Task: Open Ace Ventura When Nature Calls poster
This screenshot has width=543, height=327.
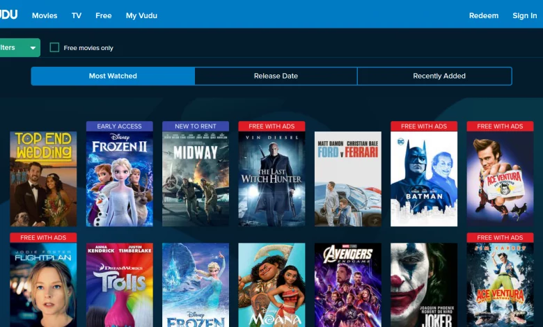Action: point(500,285)
